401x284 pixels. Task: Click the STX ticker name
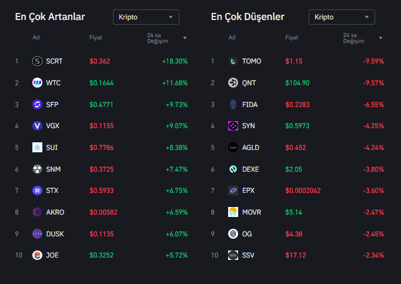pyautogui.click(x=52, y=191)
